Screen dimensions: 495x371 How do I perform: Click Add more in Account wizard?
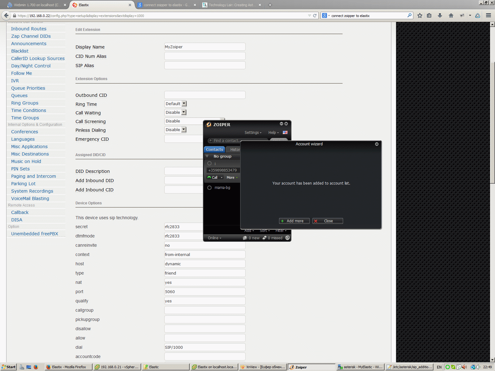tap(294, 221)
